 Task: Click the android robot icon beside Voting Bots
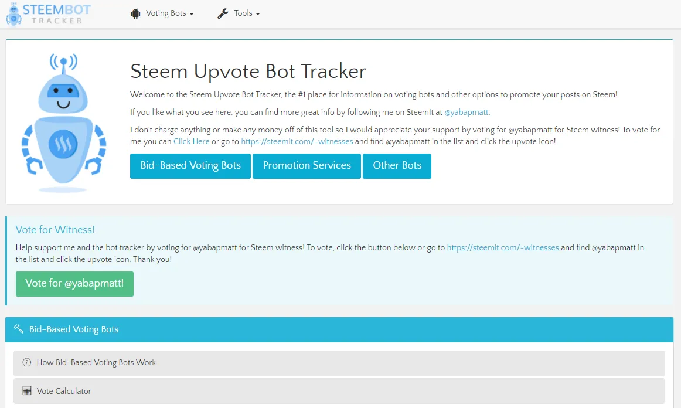pos(135,13)
